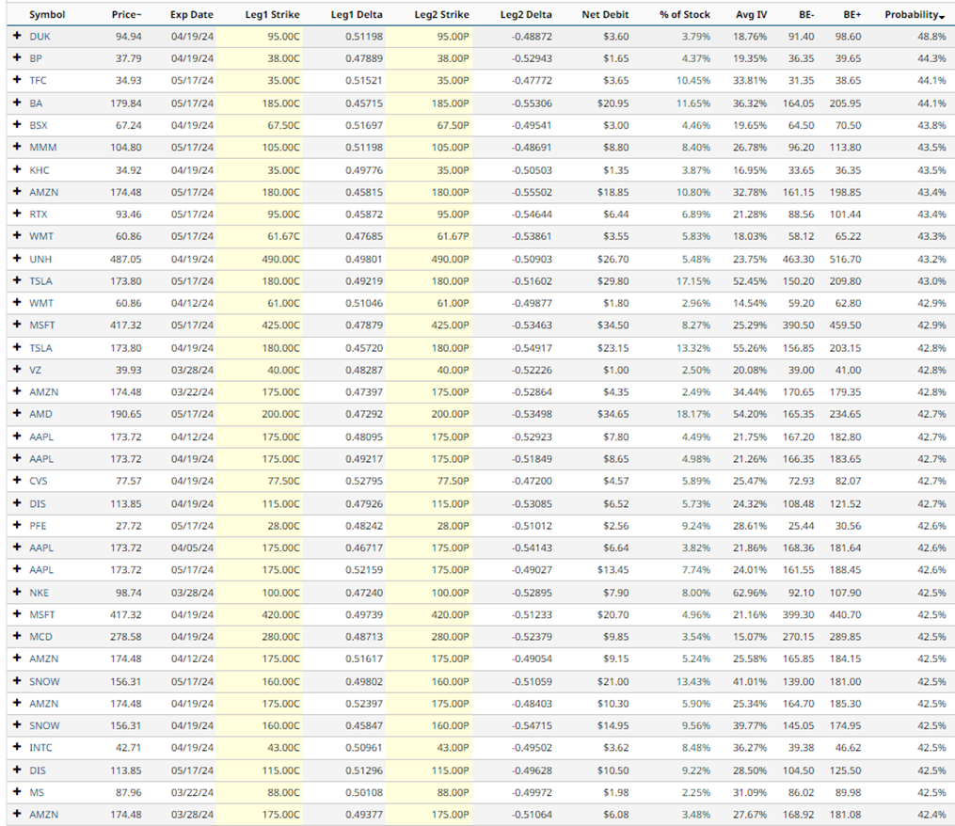
Task: Expand the RTX row details
Action: pyautogui.click(x=17, y=214)
